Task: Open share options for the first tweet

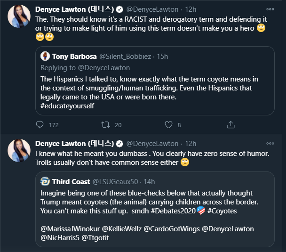Action: (230, 125)
